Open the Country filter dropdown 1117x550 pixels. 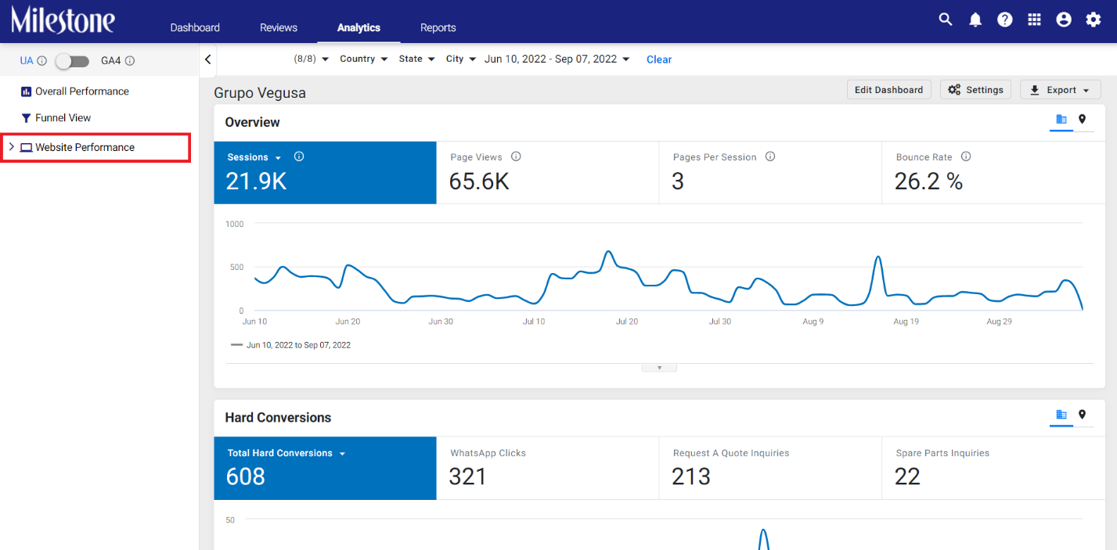pyautogui.click(x=364, y=59)
